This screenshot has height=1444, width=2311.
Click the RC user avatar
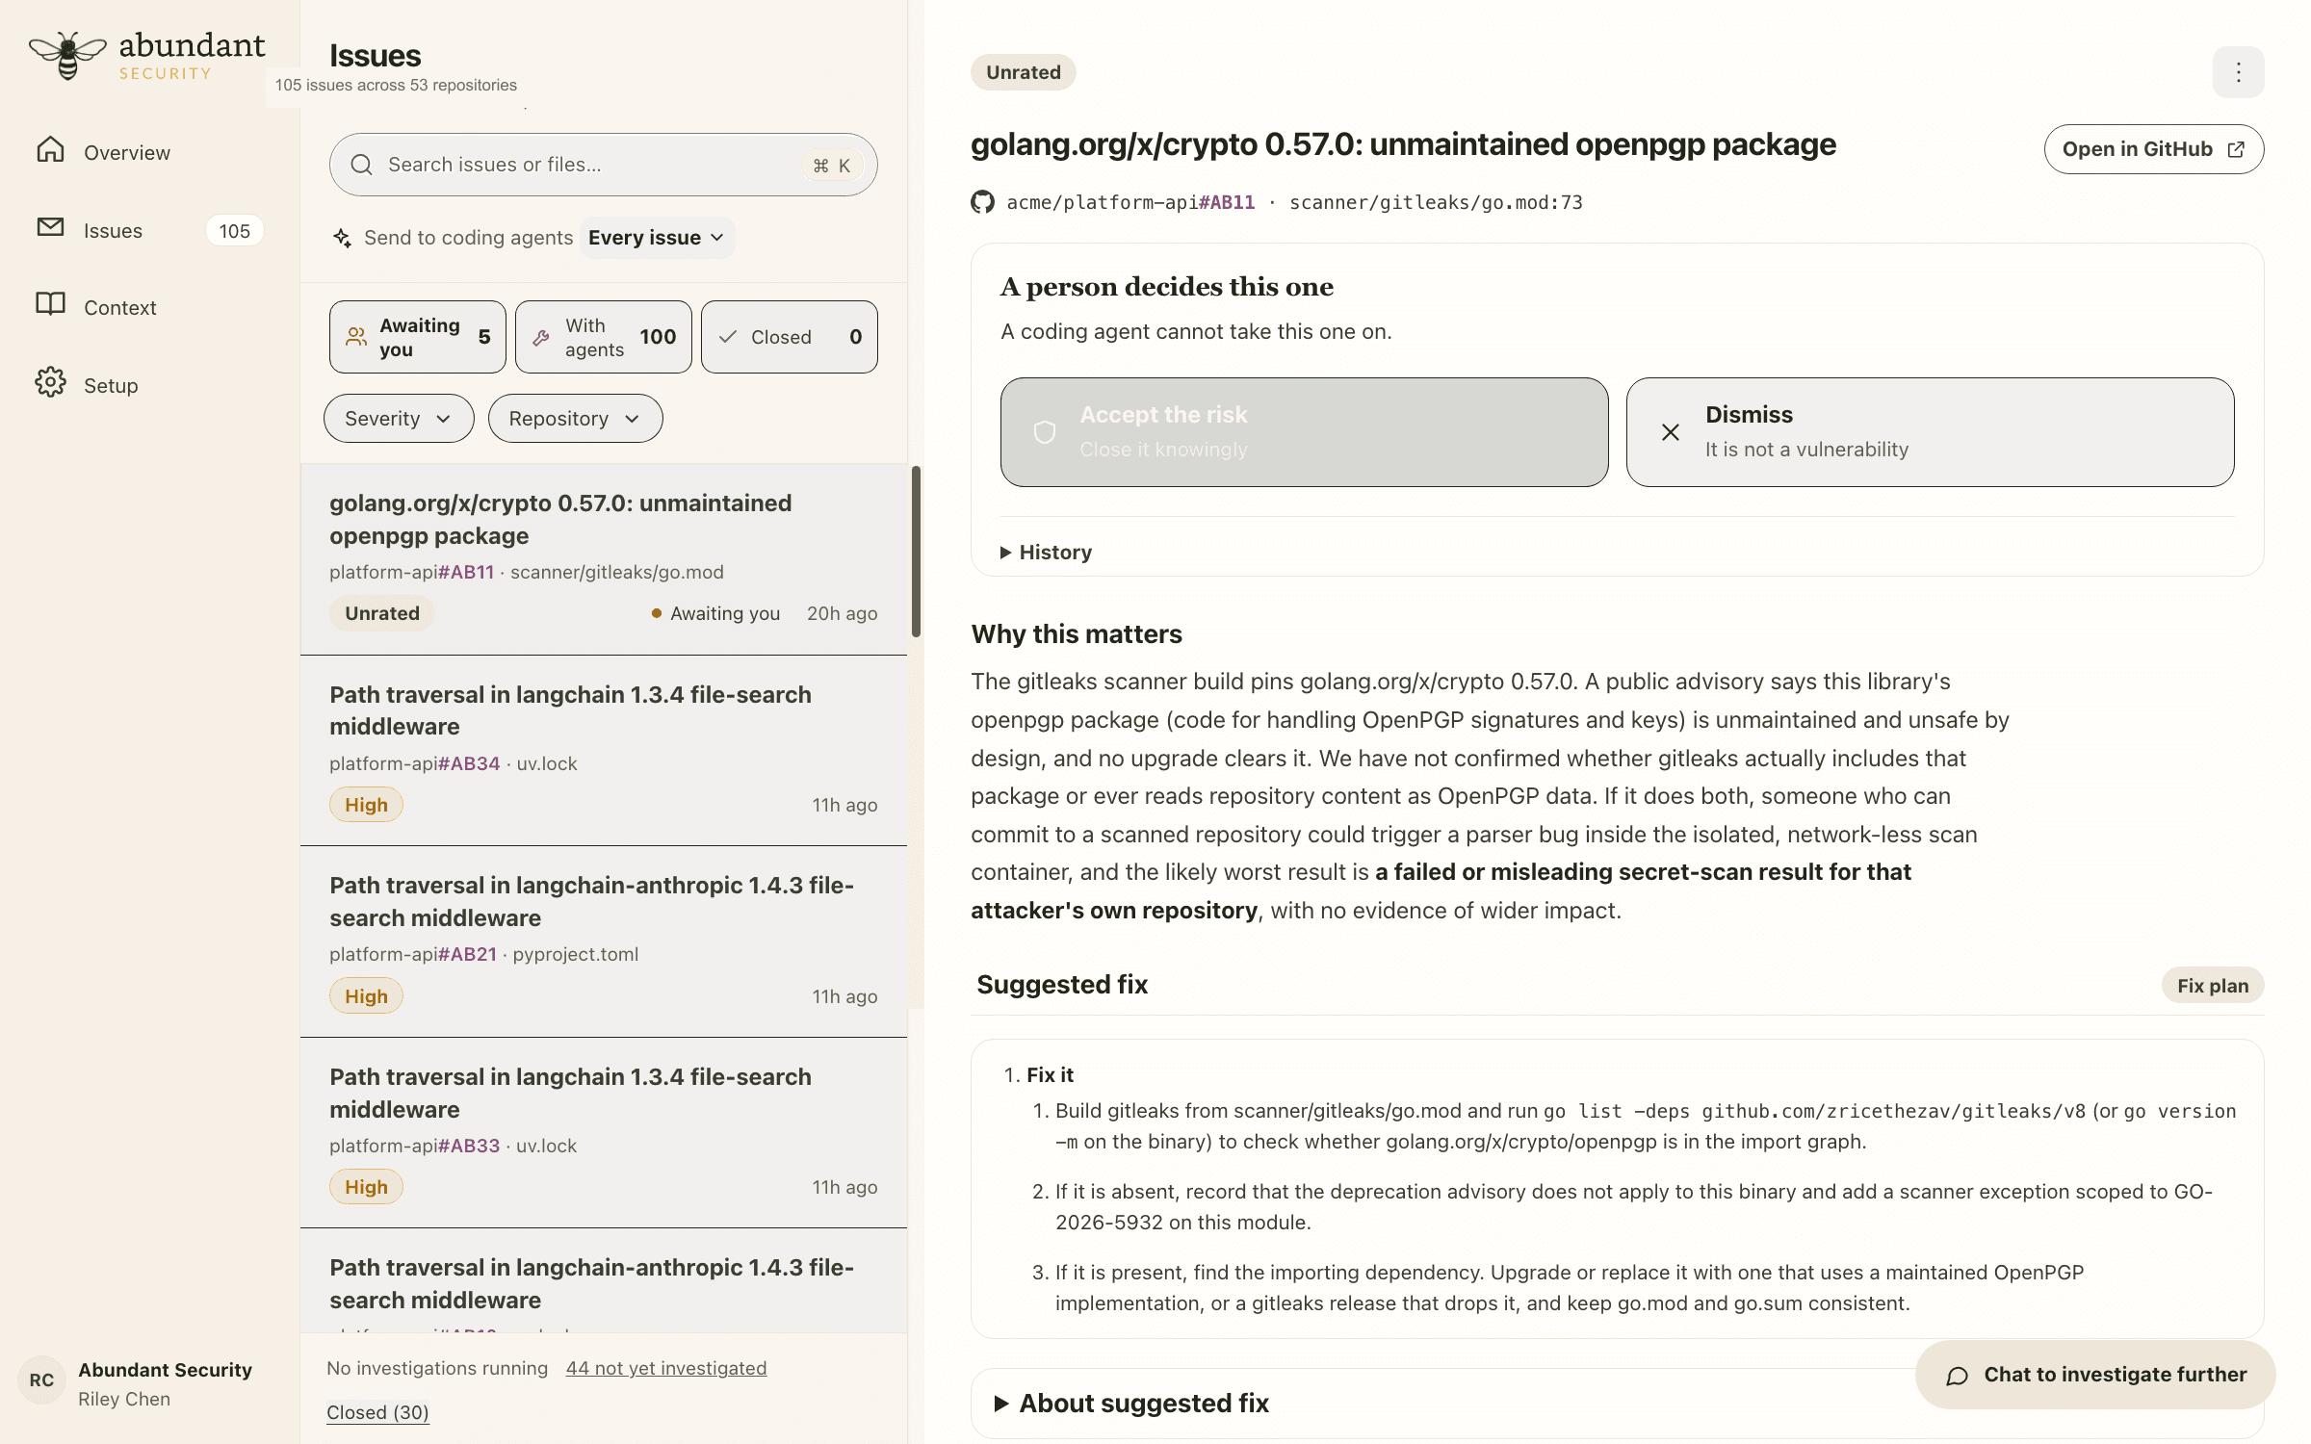(x=41, y=1380)
